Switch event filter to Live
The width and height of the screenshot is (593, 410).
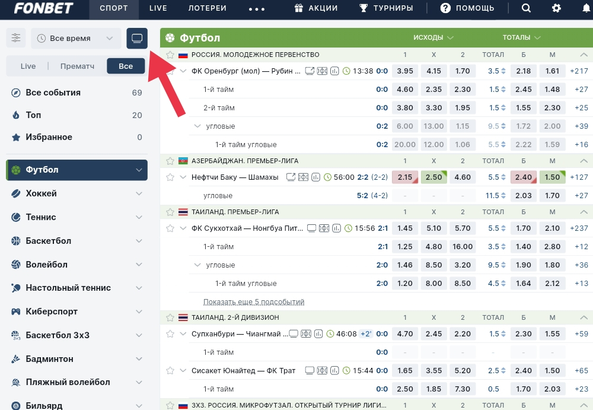pos(28,66)
